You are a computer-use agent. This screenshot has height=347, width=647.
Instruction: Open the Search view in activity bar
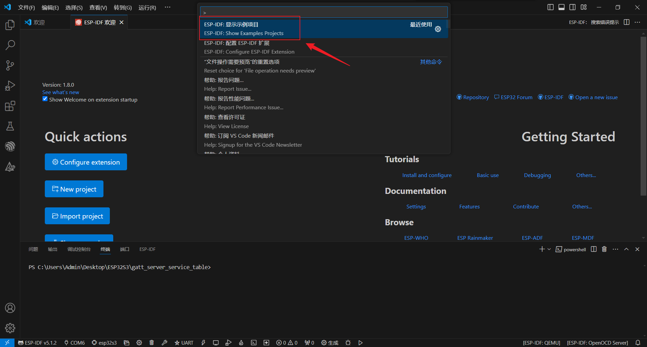tap(10, 45)
